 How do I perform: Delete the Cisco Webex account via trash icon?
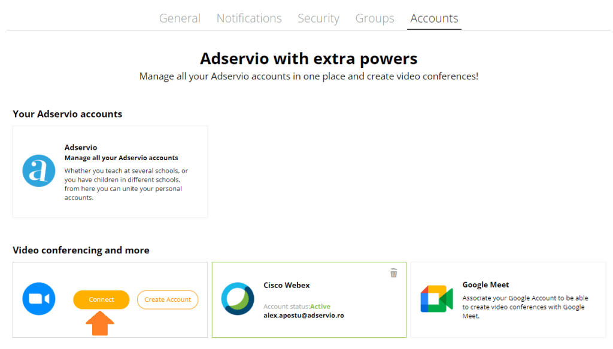click(x=394, y=273)
